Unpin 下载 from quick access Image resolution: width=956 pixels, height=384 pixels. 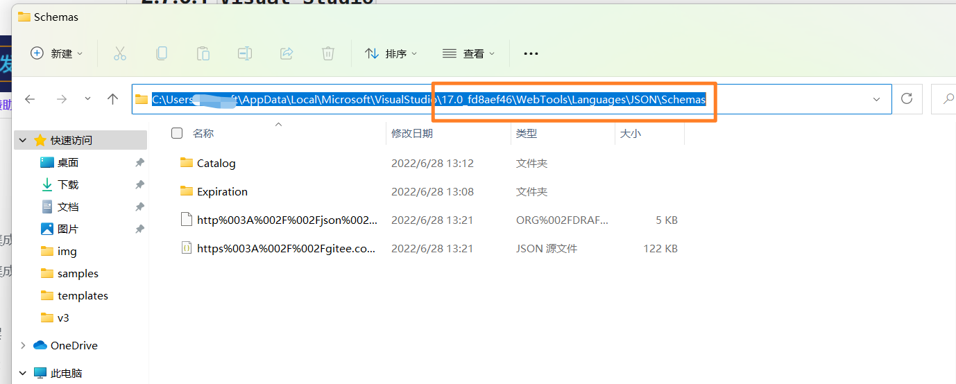(x=139, y=184)
